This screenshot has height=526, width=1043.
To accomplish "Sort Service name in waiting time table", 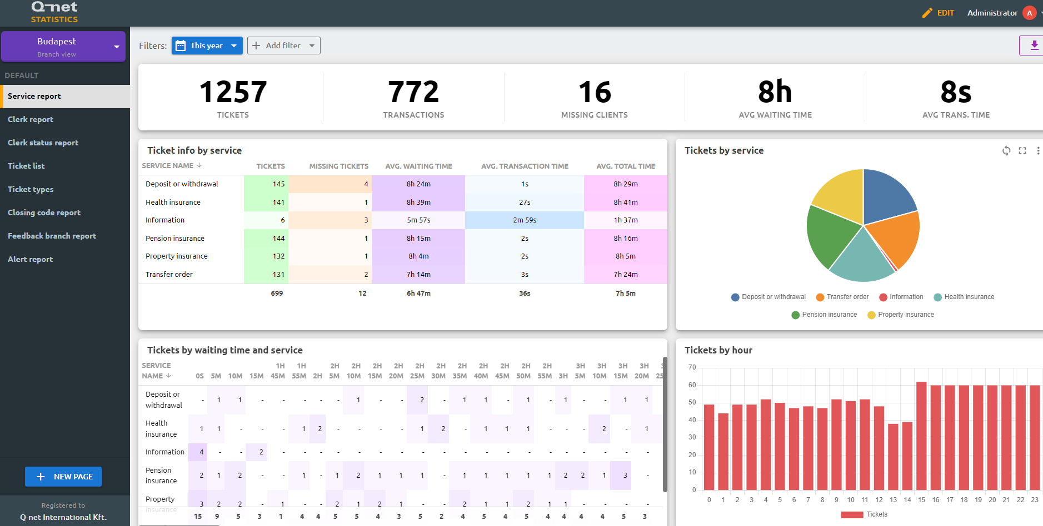I will coord(168,376).
